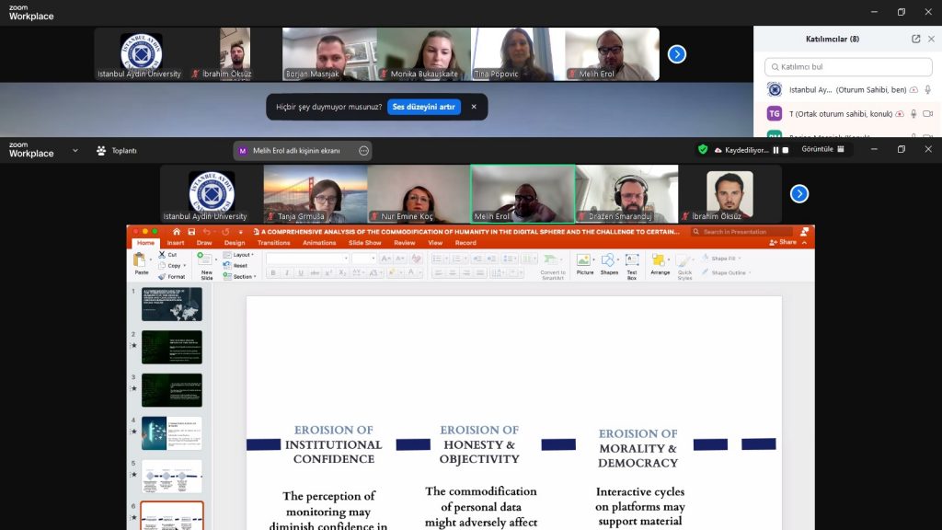Image resolution: width=942 pixels, height=530 pixels.
Task: Dismiss the Hiçbir şey duymuyor musunuz notification
Action: (x=474, y=107)
